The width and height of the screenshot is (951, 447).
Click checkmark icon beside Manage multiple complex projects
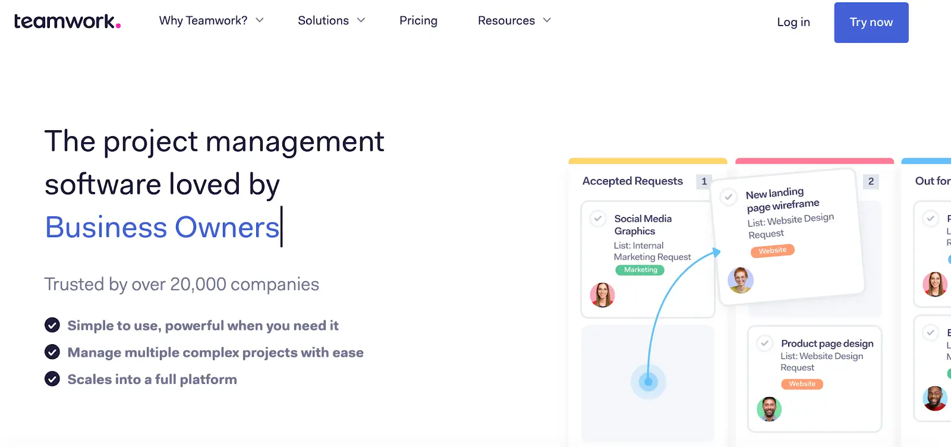52,352
